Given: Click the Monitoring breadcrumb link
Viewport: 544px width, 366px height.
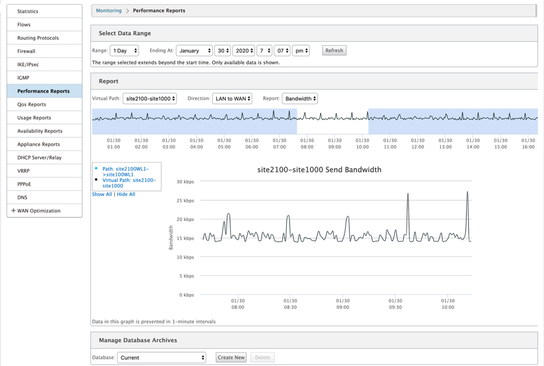Looking at the screenshot, I should pyautogui.click(x=109, y=10).
